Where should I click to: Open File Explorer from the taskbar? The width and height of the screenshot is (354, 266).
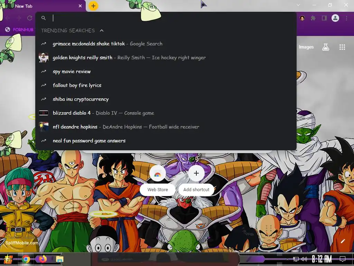click(60, 259)
